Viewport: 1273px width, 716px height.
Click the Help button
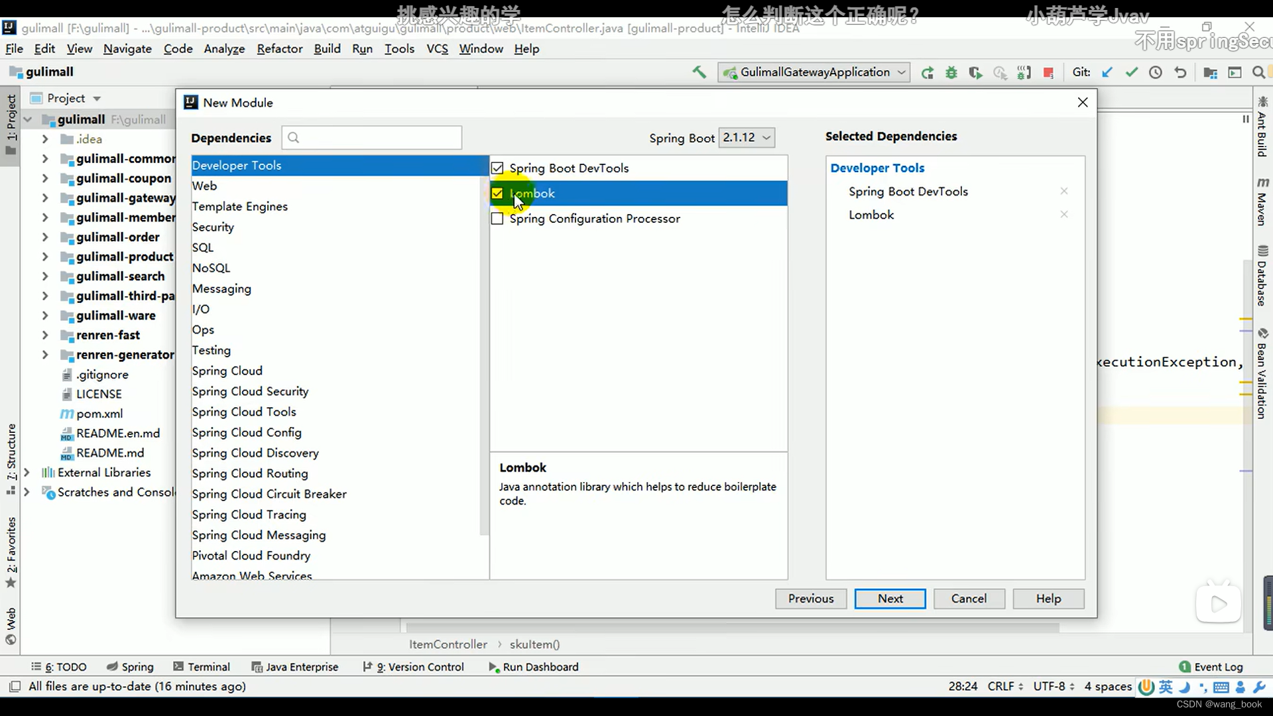click(1049, 599)
